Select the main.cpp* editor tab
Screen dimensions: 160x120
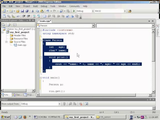tap(45, 21)
